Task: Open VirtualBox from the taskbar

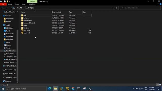Action: 61,89
